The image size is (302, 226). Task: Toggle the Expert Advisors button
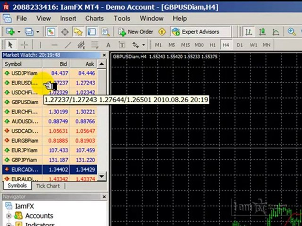[x=200, y=32]
